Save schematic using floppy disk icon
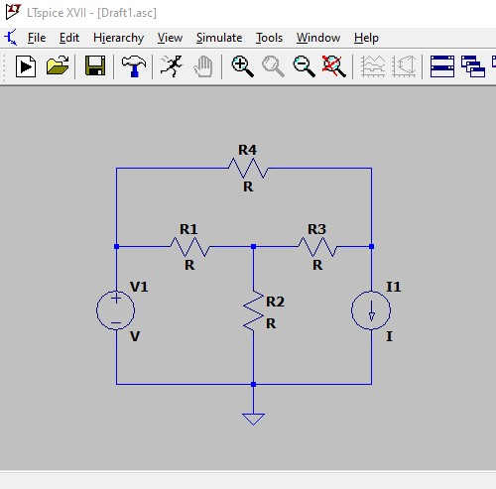This screenshot has width=496, height=489. pos(95,65)
